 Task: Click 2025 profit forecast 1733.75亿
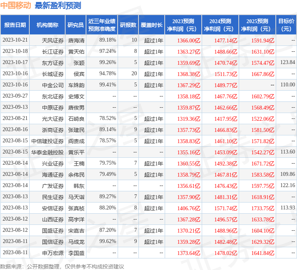(263, 208)
